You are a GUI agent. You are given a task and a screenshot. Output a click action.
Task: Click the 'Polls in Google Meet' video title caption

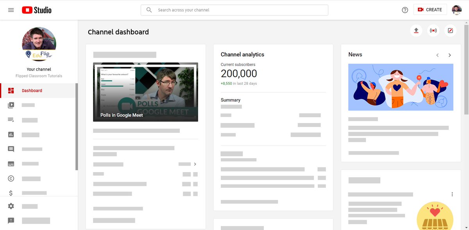point(122,115)
